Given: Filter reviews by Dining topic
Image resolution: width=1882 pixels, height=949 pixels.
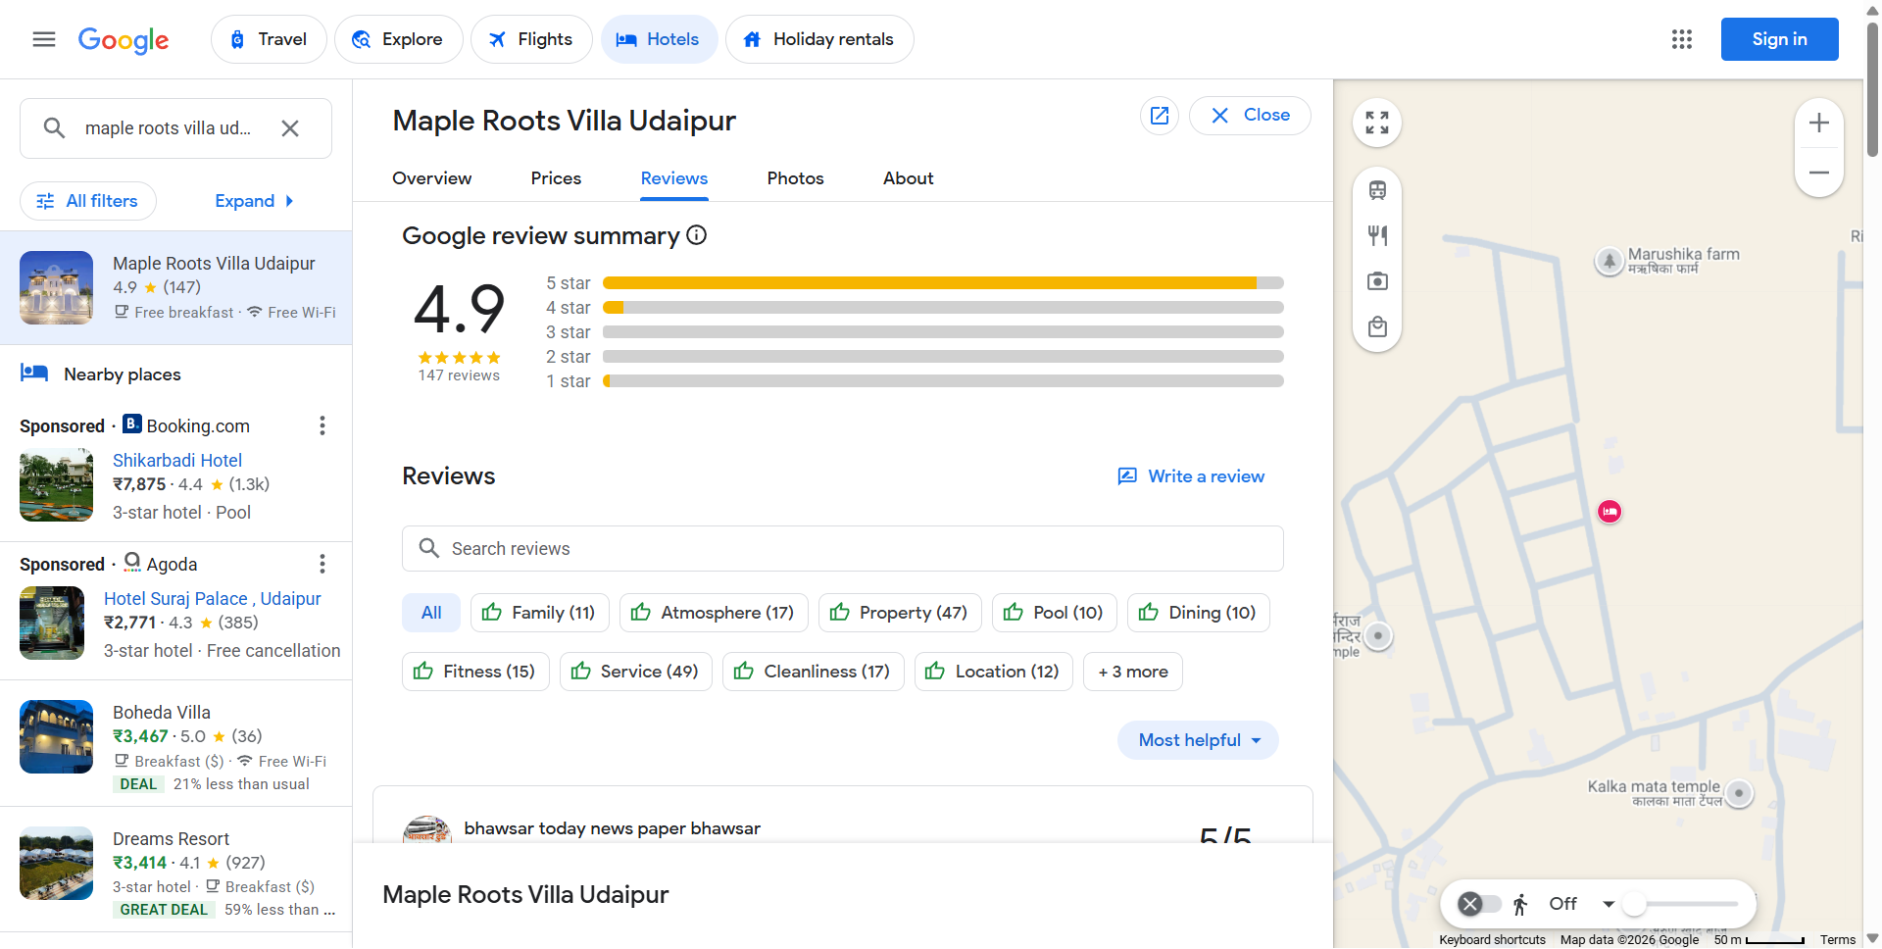Looking at the screenshot, I should (x=1198, y=613).
